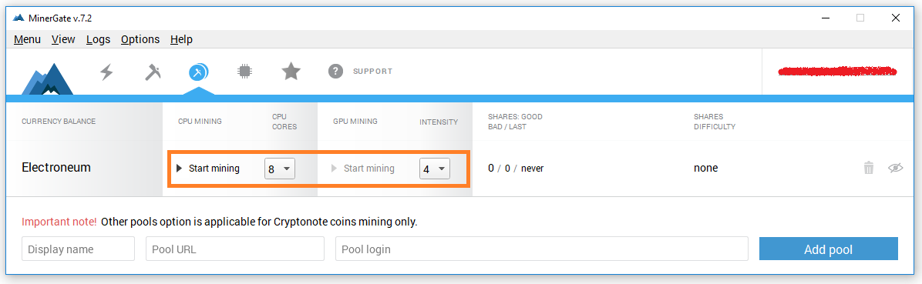Screen dimensions: 922x284
Task: Switch to the pickaxe miner tab
Action: click(153, 72)
